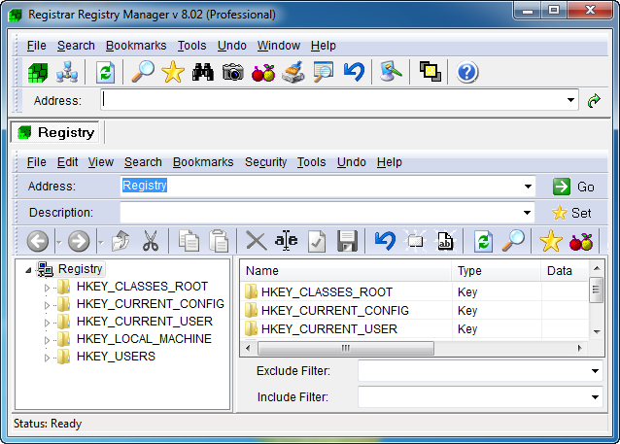Click the floppy disk save icon
The height and width of the screenshot is (444, 620).
coord(347,241)
